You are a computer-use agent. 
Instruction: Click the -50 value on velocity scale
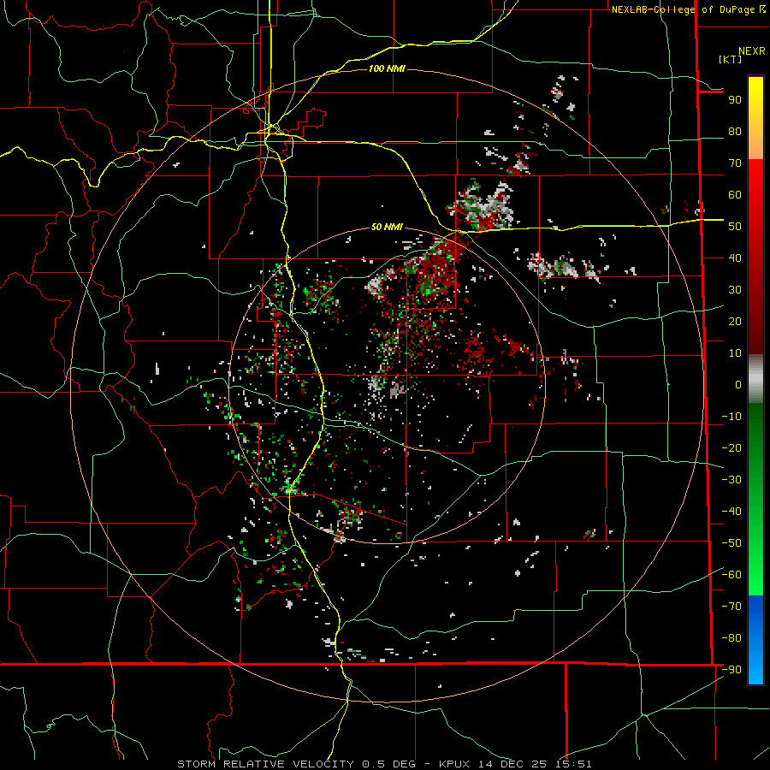tap(731, 542)
